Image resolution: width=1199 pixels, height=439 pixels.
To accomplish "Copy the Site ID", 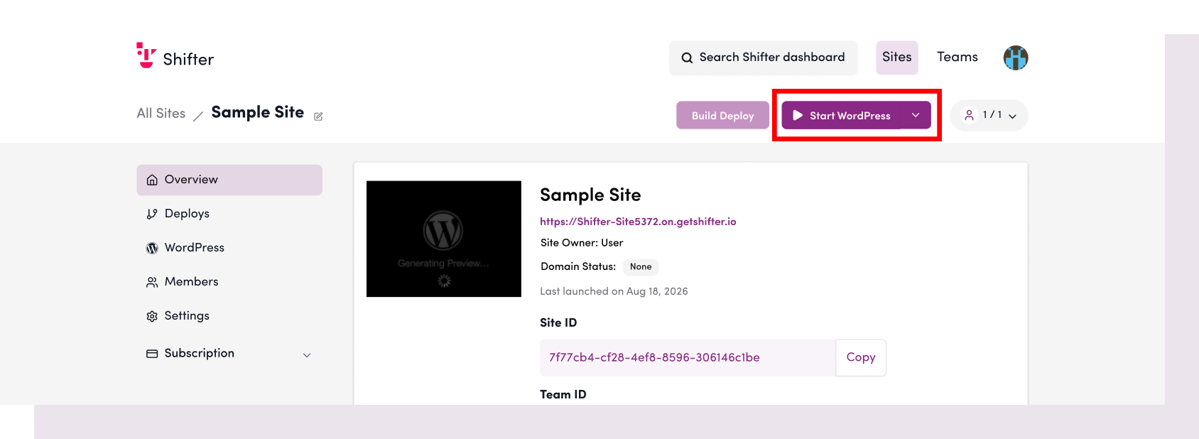I will point(861,357).
